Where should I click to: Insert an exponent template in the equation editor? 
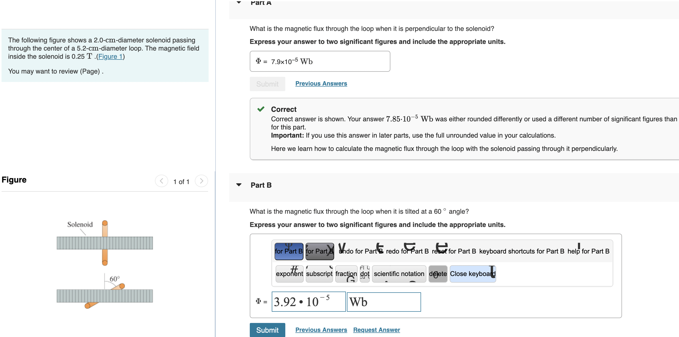click(x=289, y=273)
